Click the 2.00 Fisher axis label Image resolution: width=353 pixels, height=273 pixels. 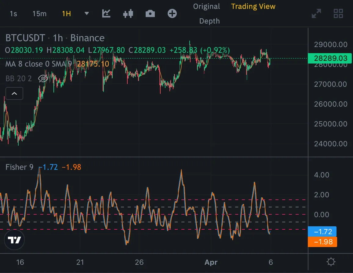tap(322, 195)
